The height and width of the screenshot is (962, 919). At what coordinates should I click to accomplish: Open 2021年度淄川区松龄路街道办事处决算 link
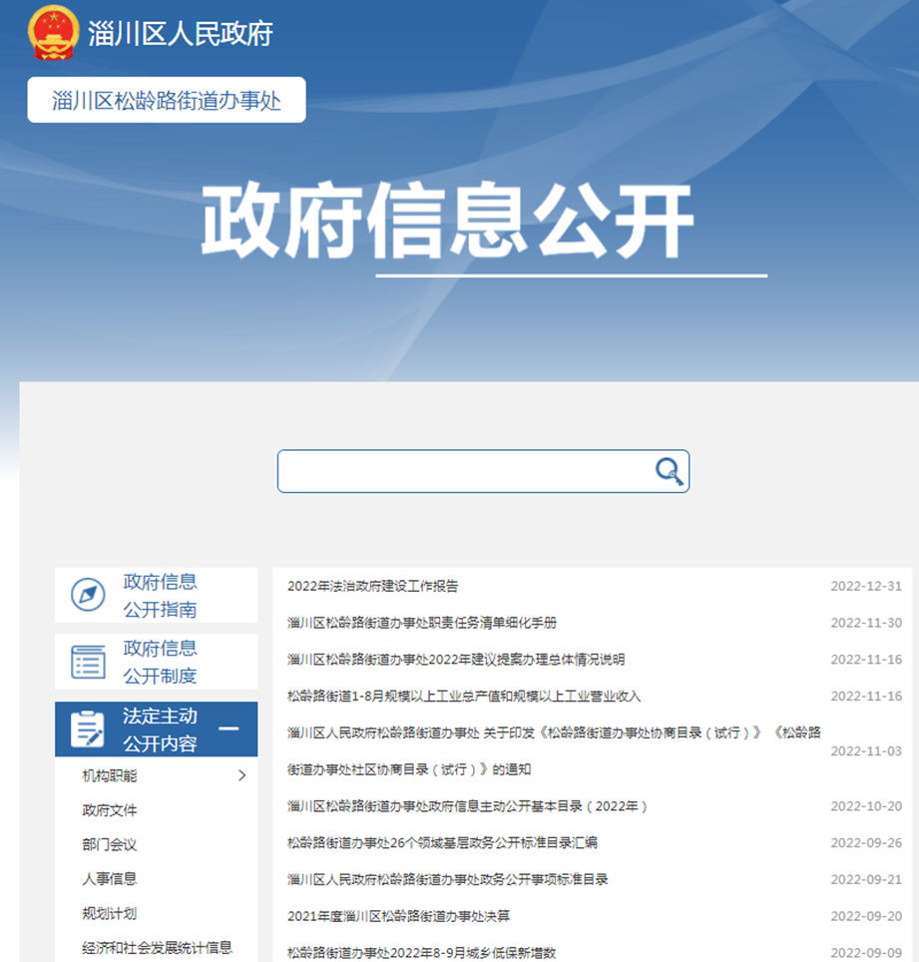(x=398, y=916)
